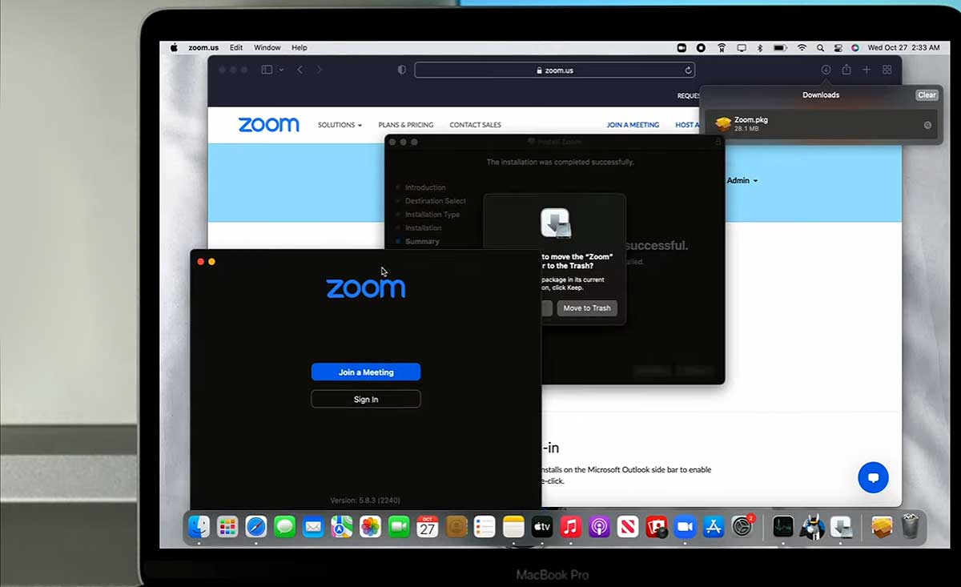Screen dimensions: 961x587
Task: Open Reminders app in the dock
Action: tap(485, 526)
